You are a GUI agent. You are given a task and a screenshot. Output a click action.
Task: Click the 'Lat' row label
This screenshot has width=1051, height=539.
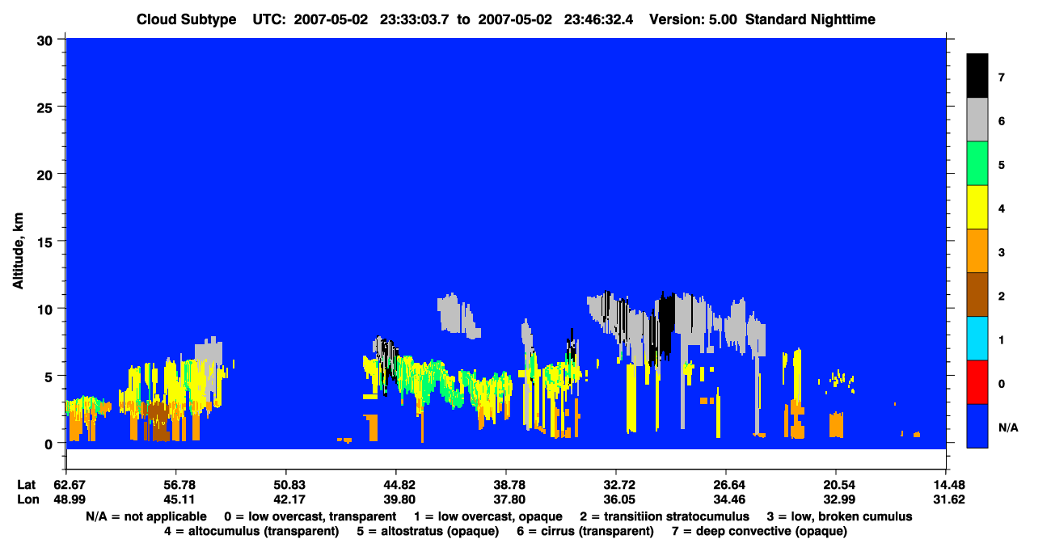click(27, 485)
